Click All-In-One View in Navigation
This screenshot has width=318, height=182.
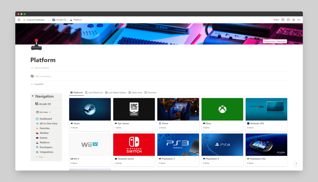pos(47,124)
